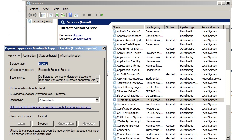
Task: Click the services list vertical scrollbar thumb
Action: pos(228,36)
